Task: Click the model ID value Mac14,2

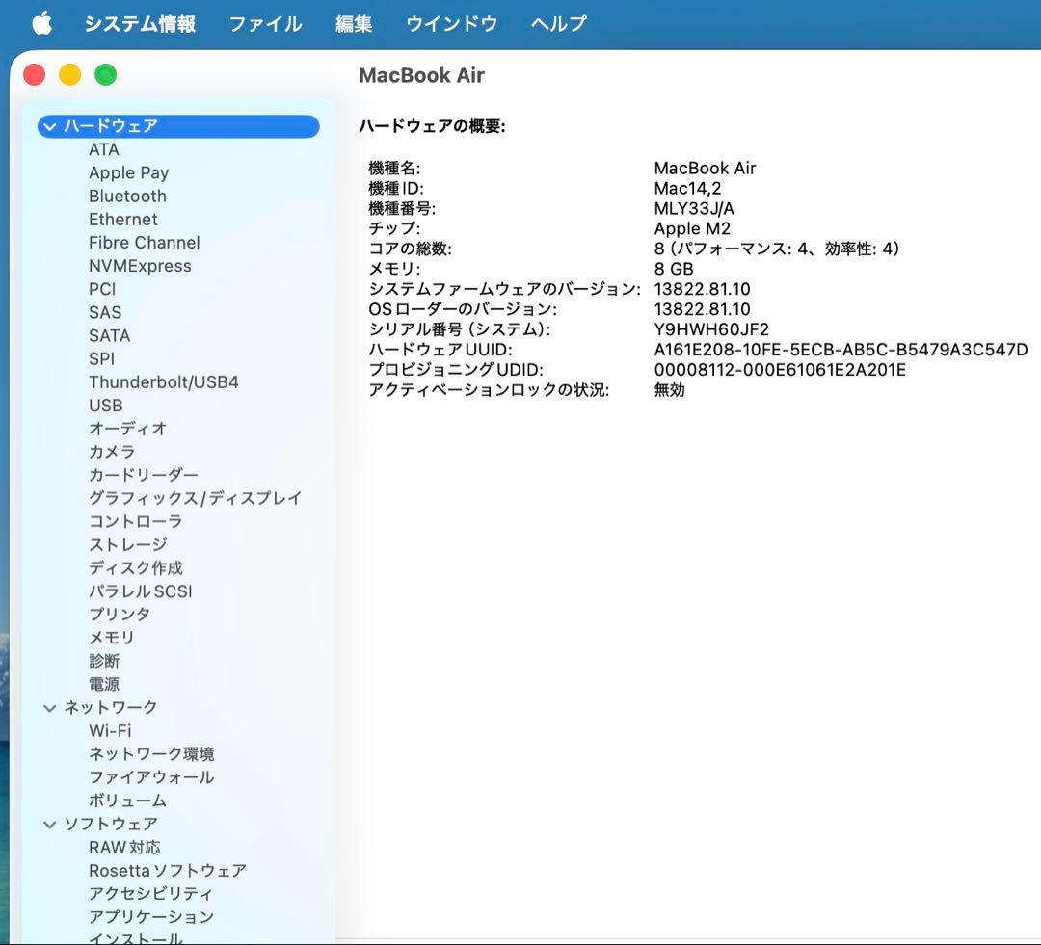Action: coord(687,189)
